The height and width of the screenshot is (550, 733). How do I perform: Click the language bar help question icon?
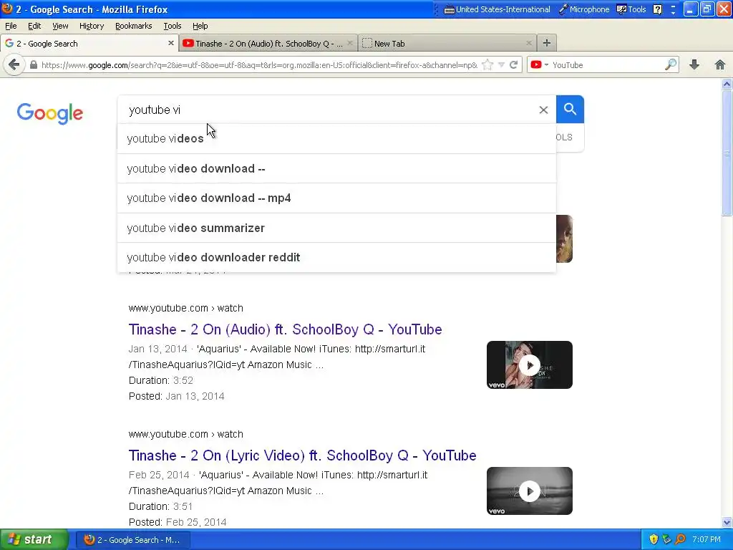[x=657, y=9]
